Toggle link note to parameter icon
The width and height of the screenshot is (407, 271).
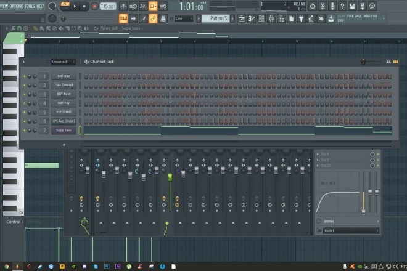tap(153, 18)
